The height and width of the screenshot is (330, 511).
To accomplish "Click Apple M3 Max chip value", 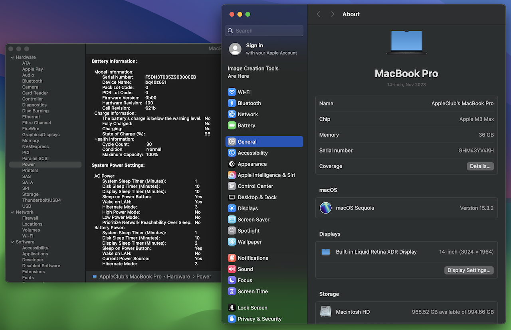I will [x=476, y=119].
